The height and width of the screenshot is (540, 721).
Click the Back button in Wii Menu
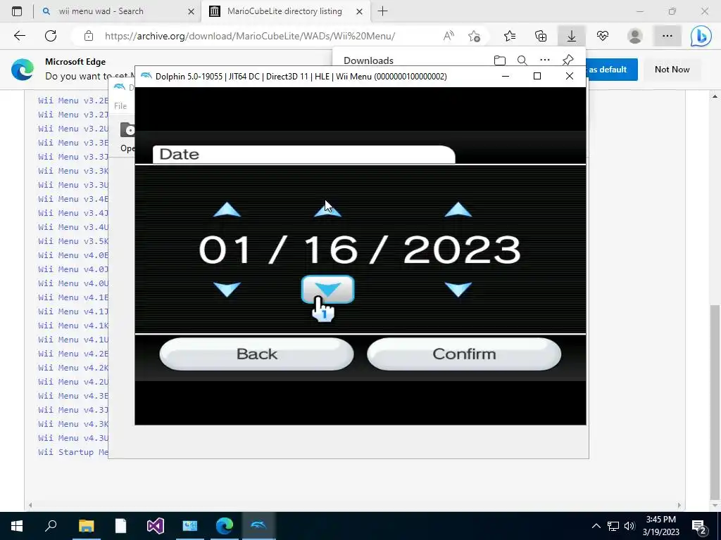pos(256,354)
